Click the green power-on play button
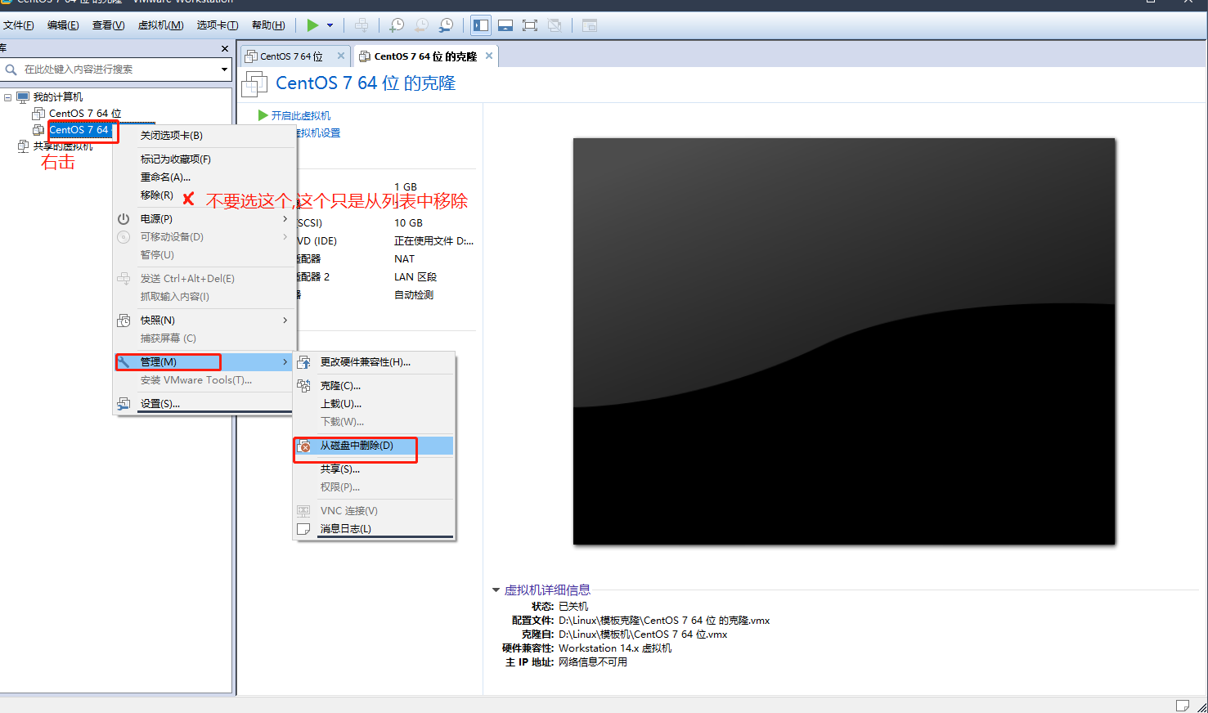This screenshot has height=713, width=1208. pos(312,25)
